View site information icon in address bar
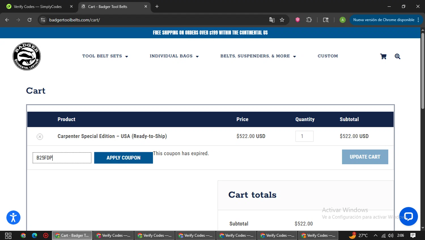 [43, 20]
